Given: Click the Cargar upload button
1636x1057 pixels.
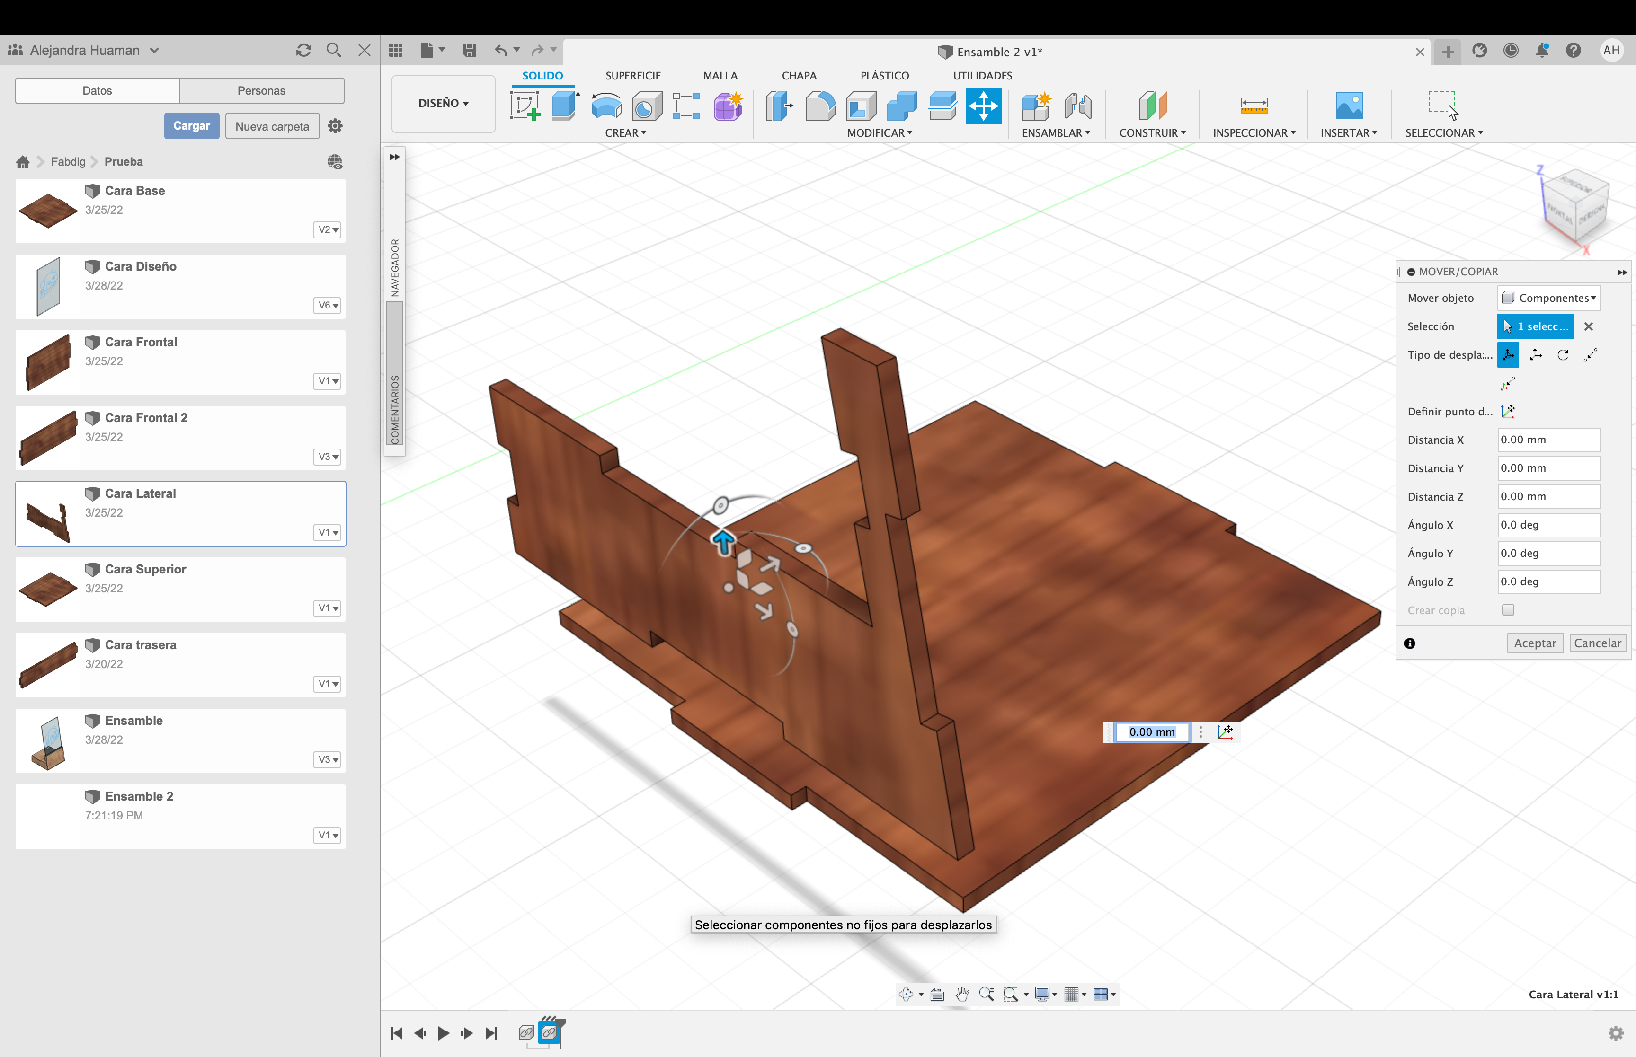Looking at the screenshot, I should pos(192,126).
